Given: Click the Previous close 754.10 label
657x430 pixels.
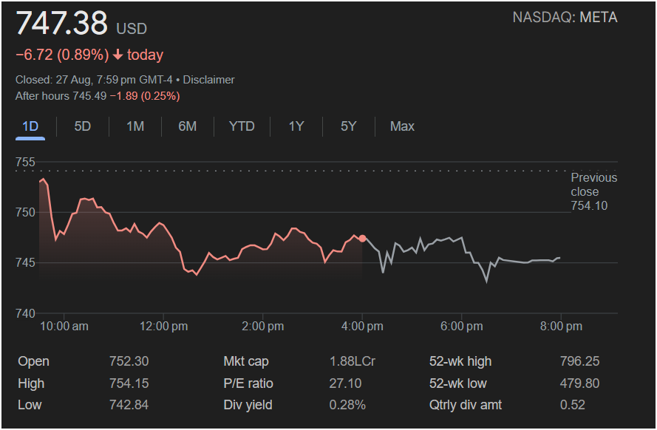Looking at the screenshot, I should click(x=593, y=191).
